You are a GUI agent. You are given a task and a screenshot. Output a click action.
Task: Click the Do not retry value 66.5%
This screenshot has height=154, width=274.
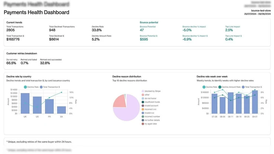click(x=11, y=63)
